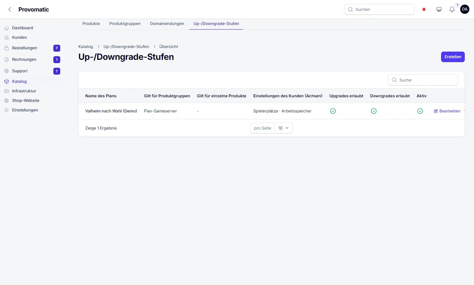Click the Erstellen button
Screen dimensions: 474x285
pyautogui.click(x=453, y=57)
